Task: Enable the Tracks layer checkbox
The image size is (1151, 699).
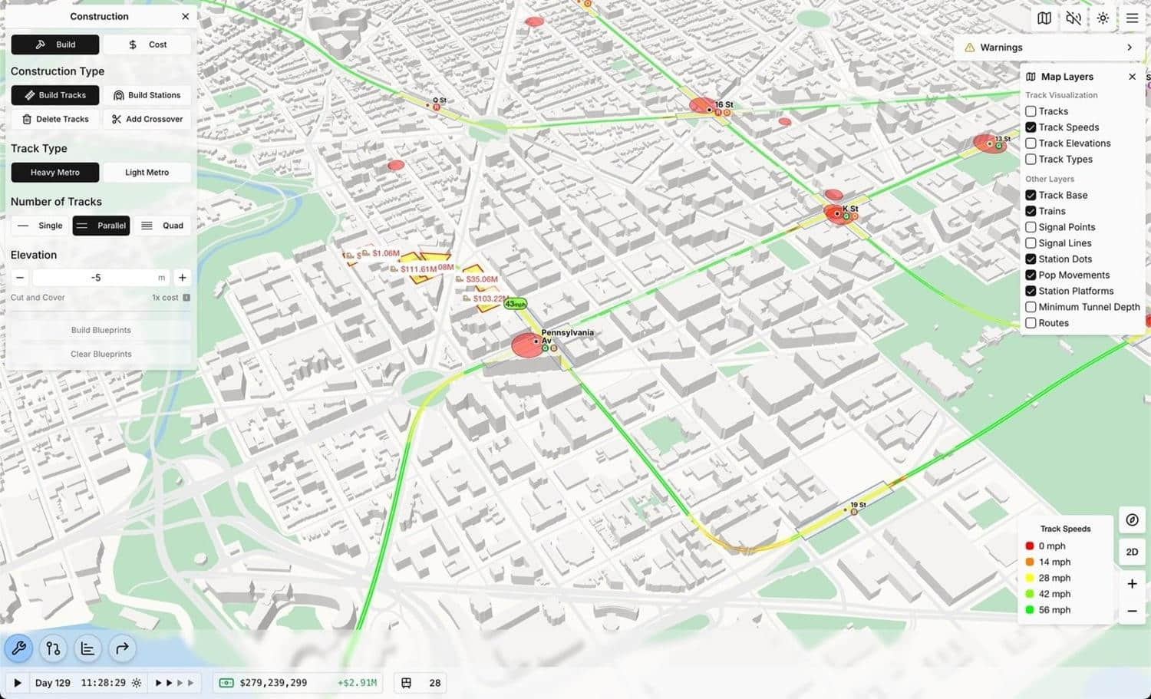Action: pyautogui.click(x=1031, y=111)
